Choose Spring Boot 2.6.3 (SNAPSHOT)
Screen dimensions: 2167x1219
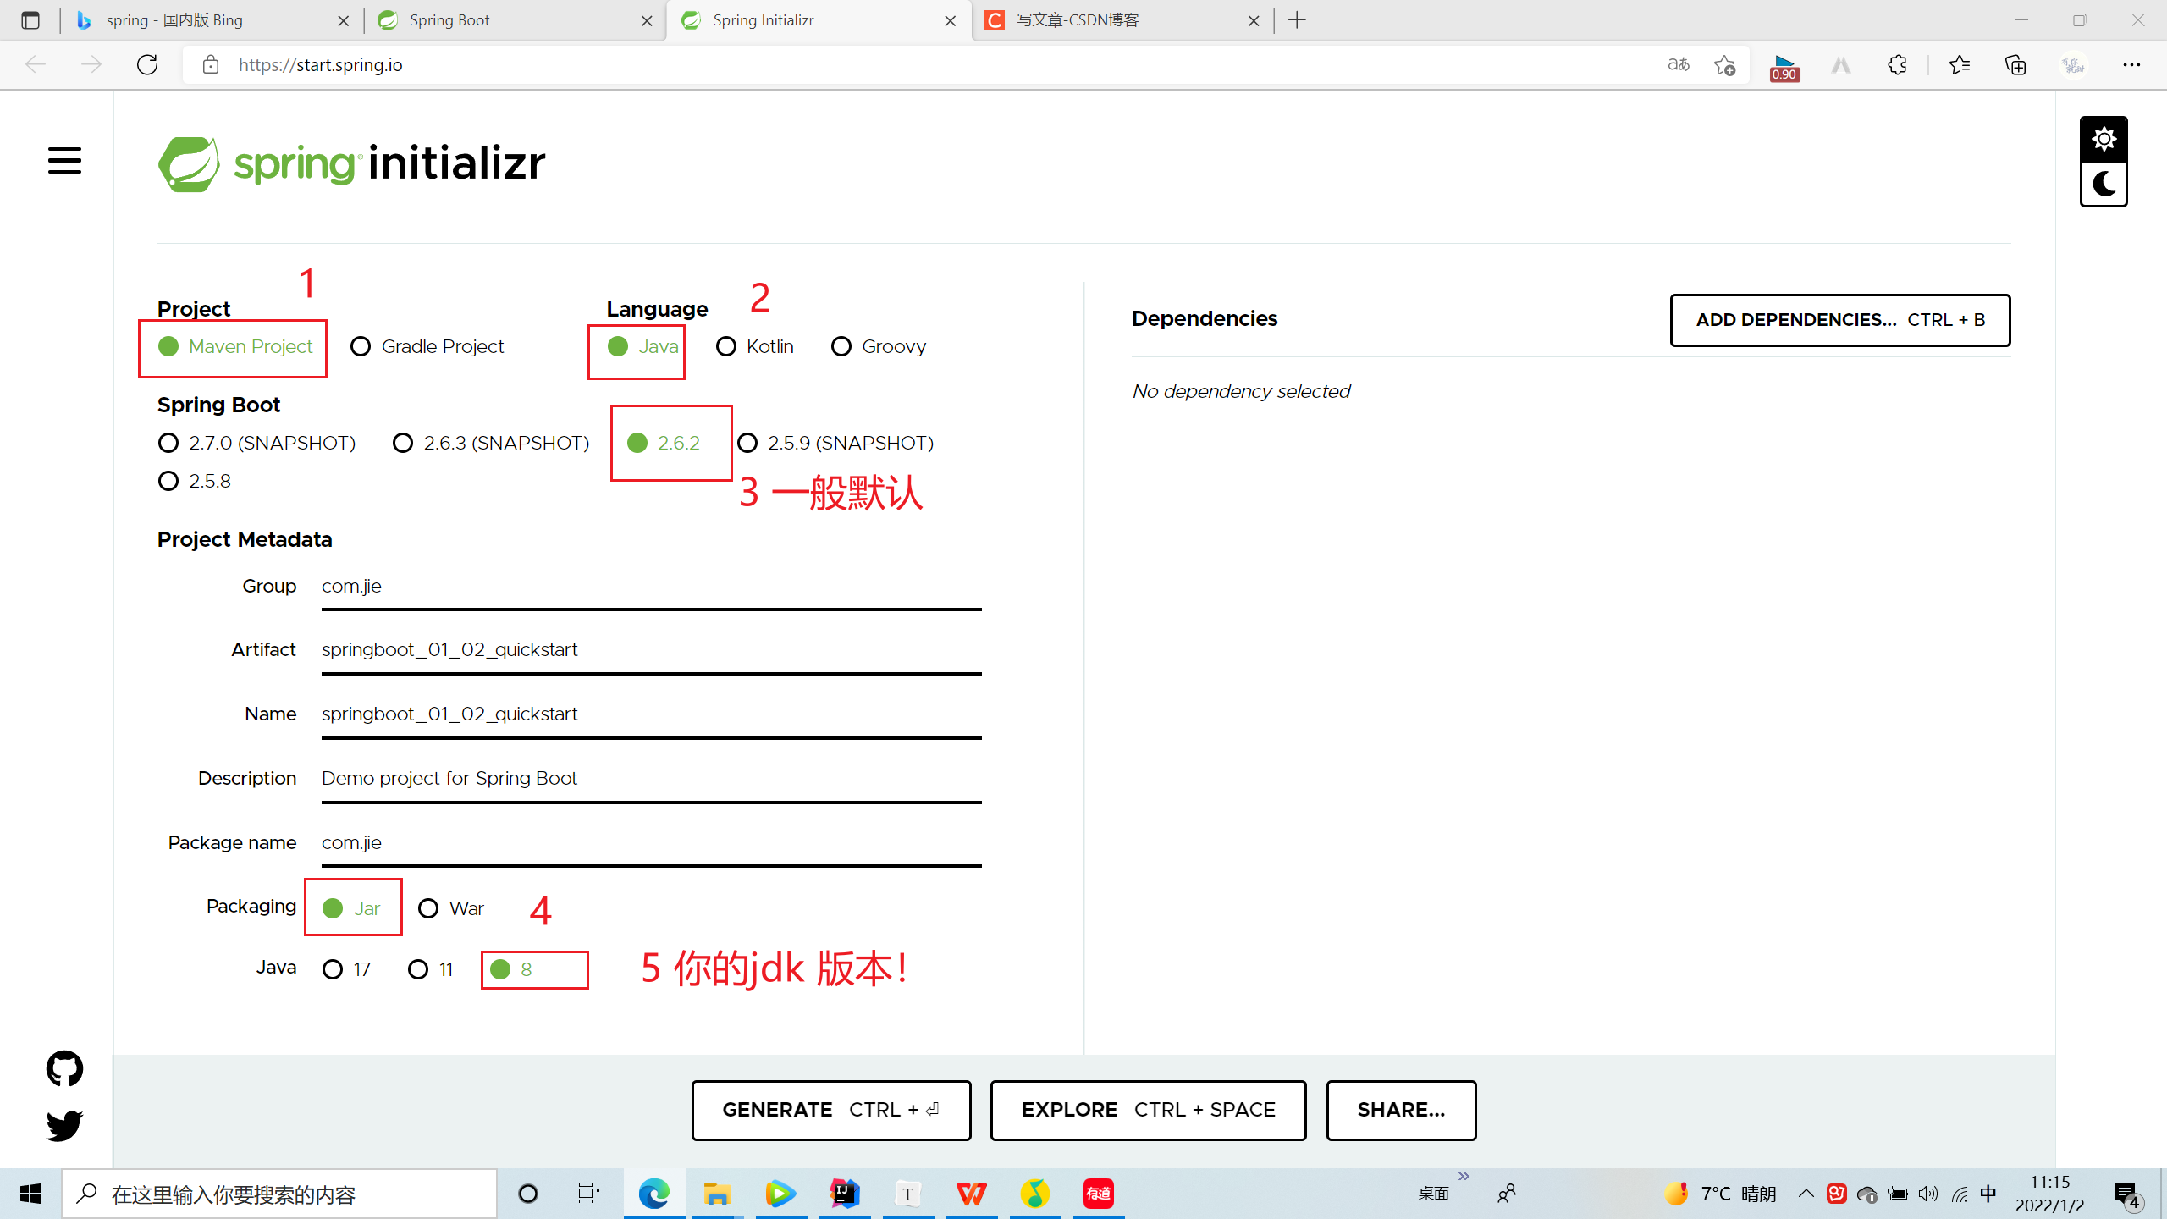491,443
